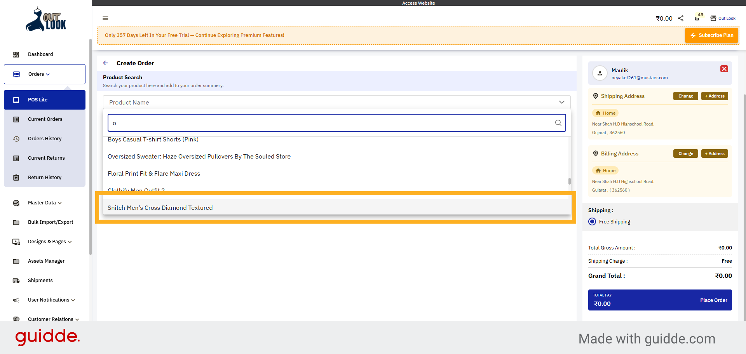Viewport: 746px width, 354px height.
Task: Click Change for Billing Address
Action: (686, 153)
